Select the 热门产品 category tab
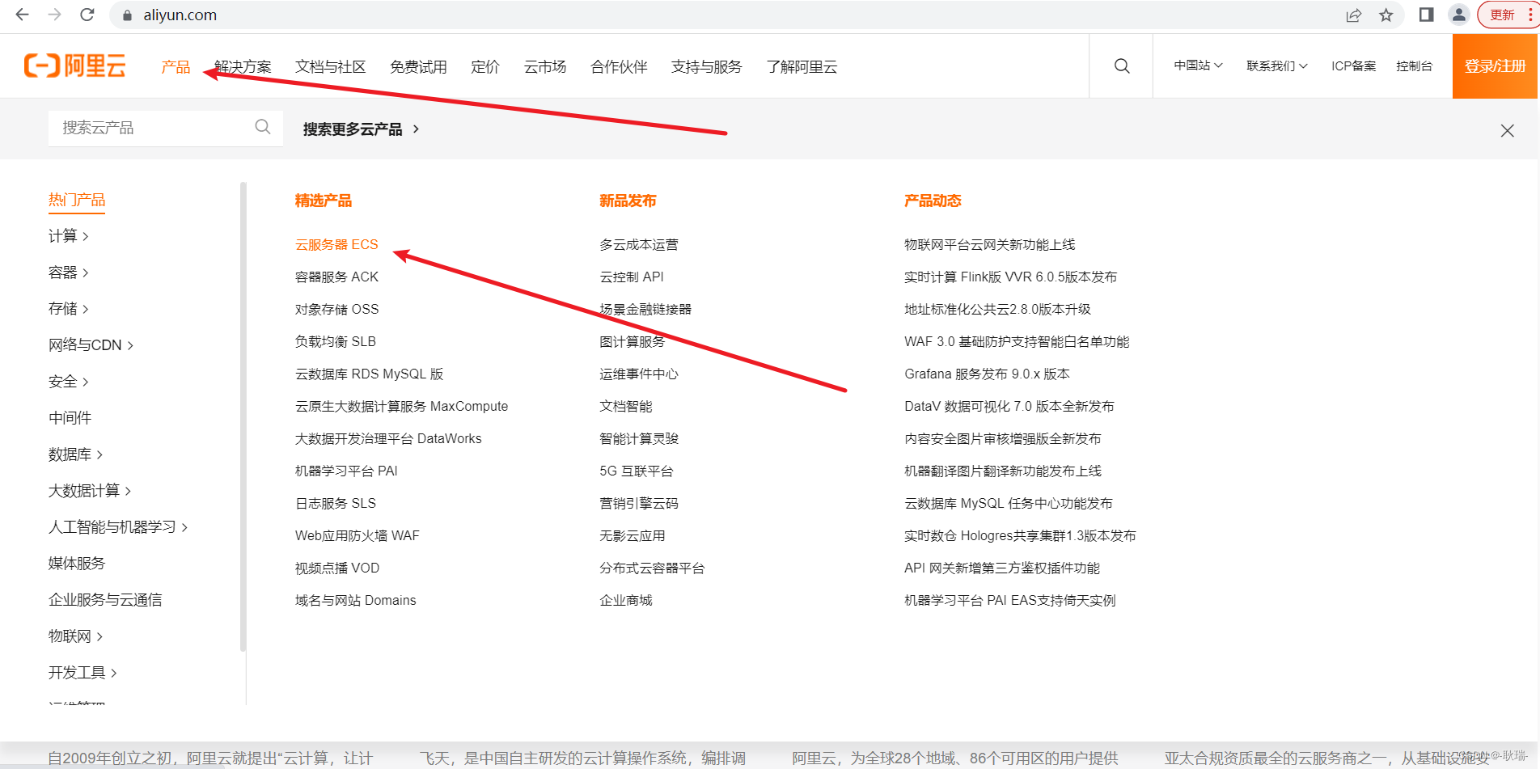 click(77, 200)
